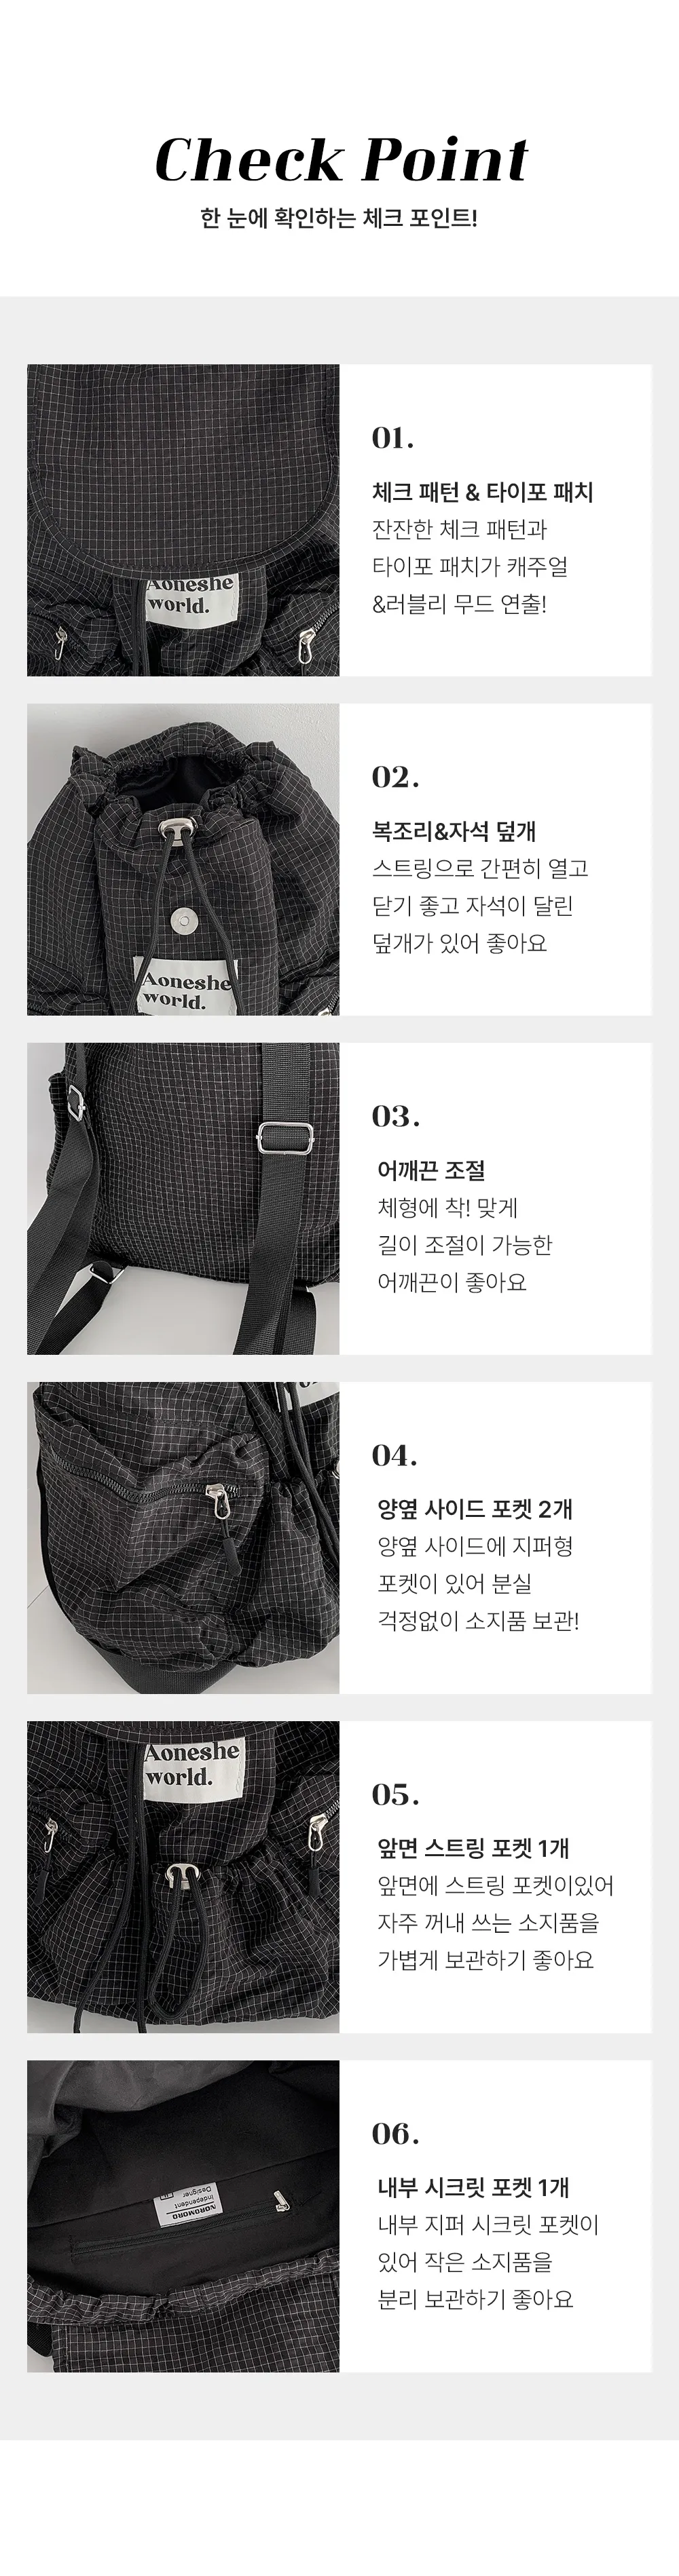Open the inner secret pocket photo
This screenshot has height=2576, width=679.
tap(183, 2215)
